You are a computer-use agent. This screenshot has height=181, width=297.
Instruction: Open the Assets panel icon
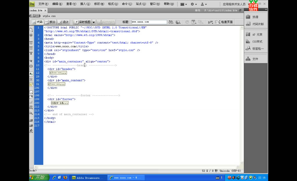coord(248,17)
